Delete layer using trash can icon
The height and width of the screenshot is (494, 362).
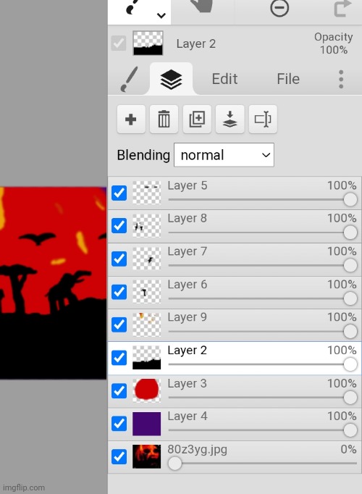[164, 120]
